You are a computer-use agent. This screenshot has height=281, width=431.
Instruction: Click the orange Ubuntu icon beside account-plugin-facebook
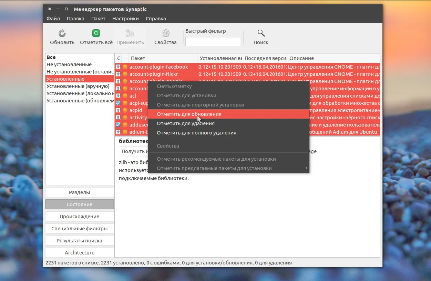125,67
